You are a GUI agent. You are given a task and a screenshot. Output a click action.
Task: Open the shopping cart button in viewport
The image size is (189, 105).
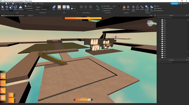click(x=3, y=76)
